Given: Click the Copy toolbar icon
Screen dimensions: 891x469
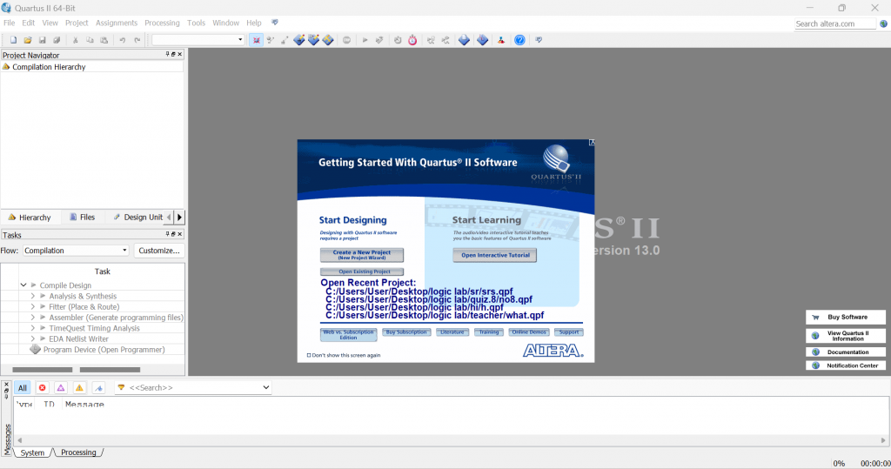Looking at the screenshot, I should pyautogui.click(x=90, y=40).
